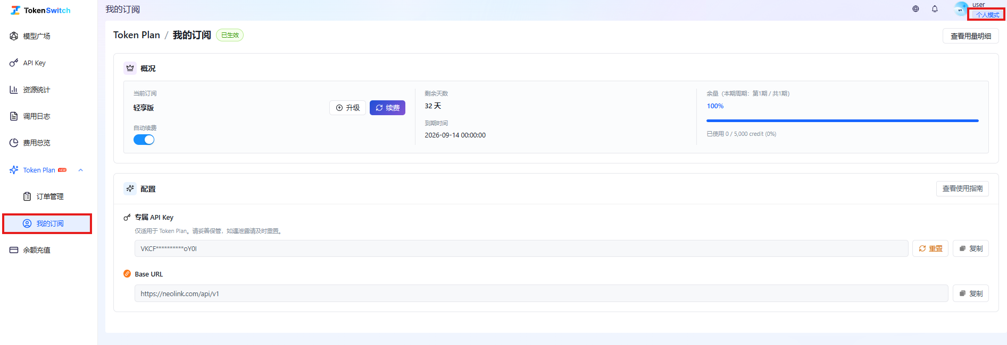Image resolution: width=1007 pixels, height=345 pixels.
Task: Click the blue 续费 button
Action: point(387,108)
